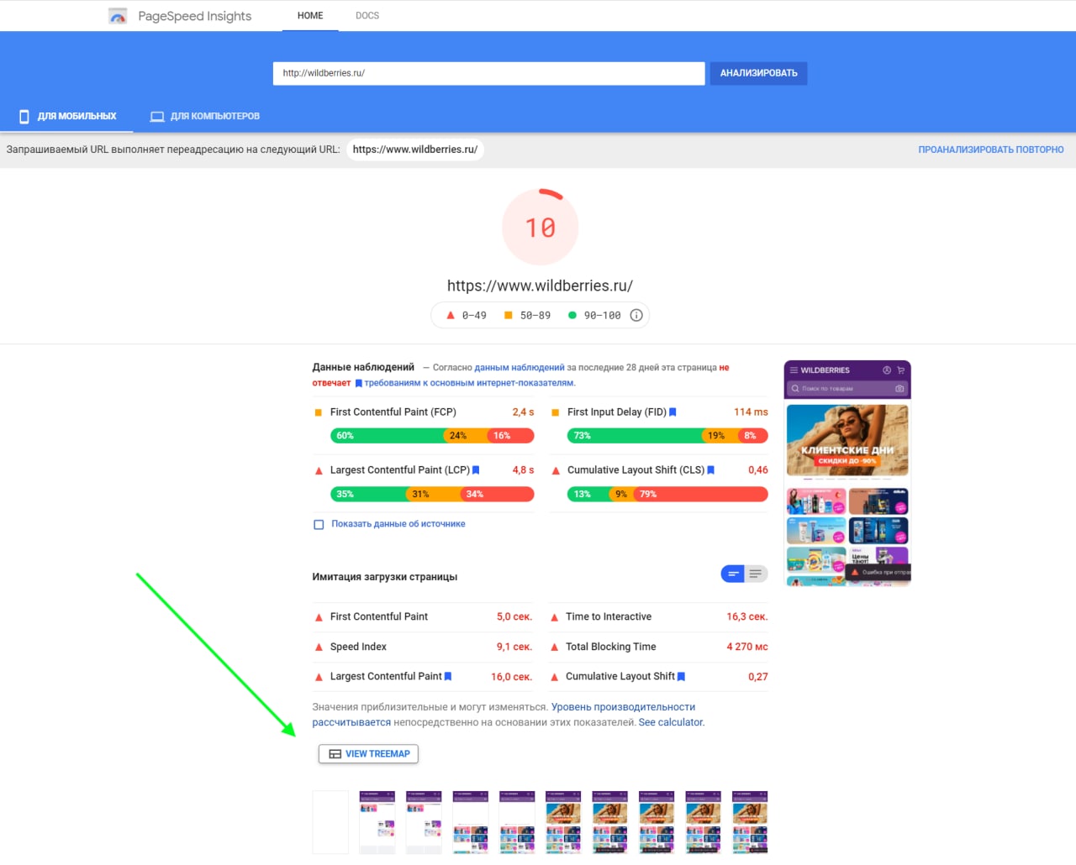Viewport: 1076px width, 865px height.
Task: Click the mobile phone icon in the device tabs
Action: [24, 116]
